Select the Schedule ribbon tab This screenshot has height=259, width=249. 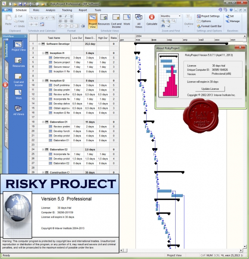[21, 10]
